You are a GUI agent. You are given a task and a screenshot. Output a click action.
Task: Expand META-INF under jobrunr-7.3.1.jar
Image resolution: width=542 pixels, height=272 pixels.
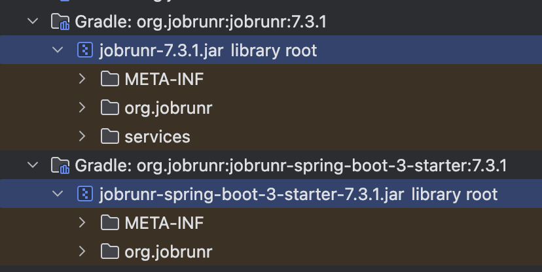[x=82, y=78]
